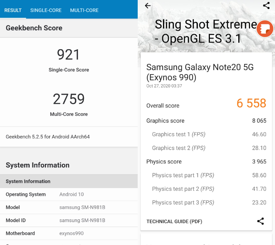Image resolution: width=275 pixels, height=245 pixels.
Task: Tap the Geekbench 5.2.5 version text
Action: [x=48, y=137]
